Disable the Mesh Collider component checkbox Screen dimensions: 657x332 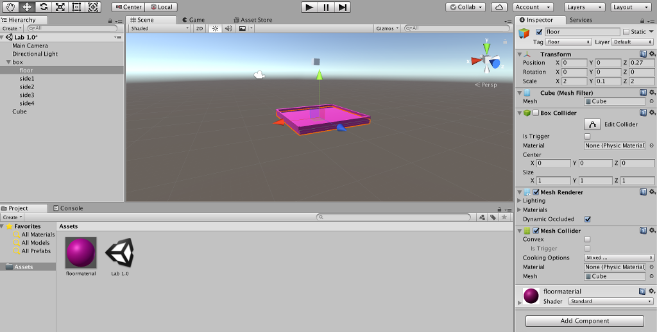pos(536,231)
